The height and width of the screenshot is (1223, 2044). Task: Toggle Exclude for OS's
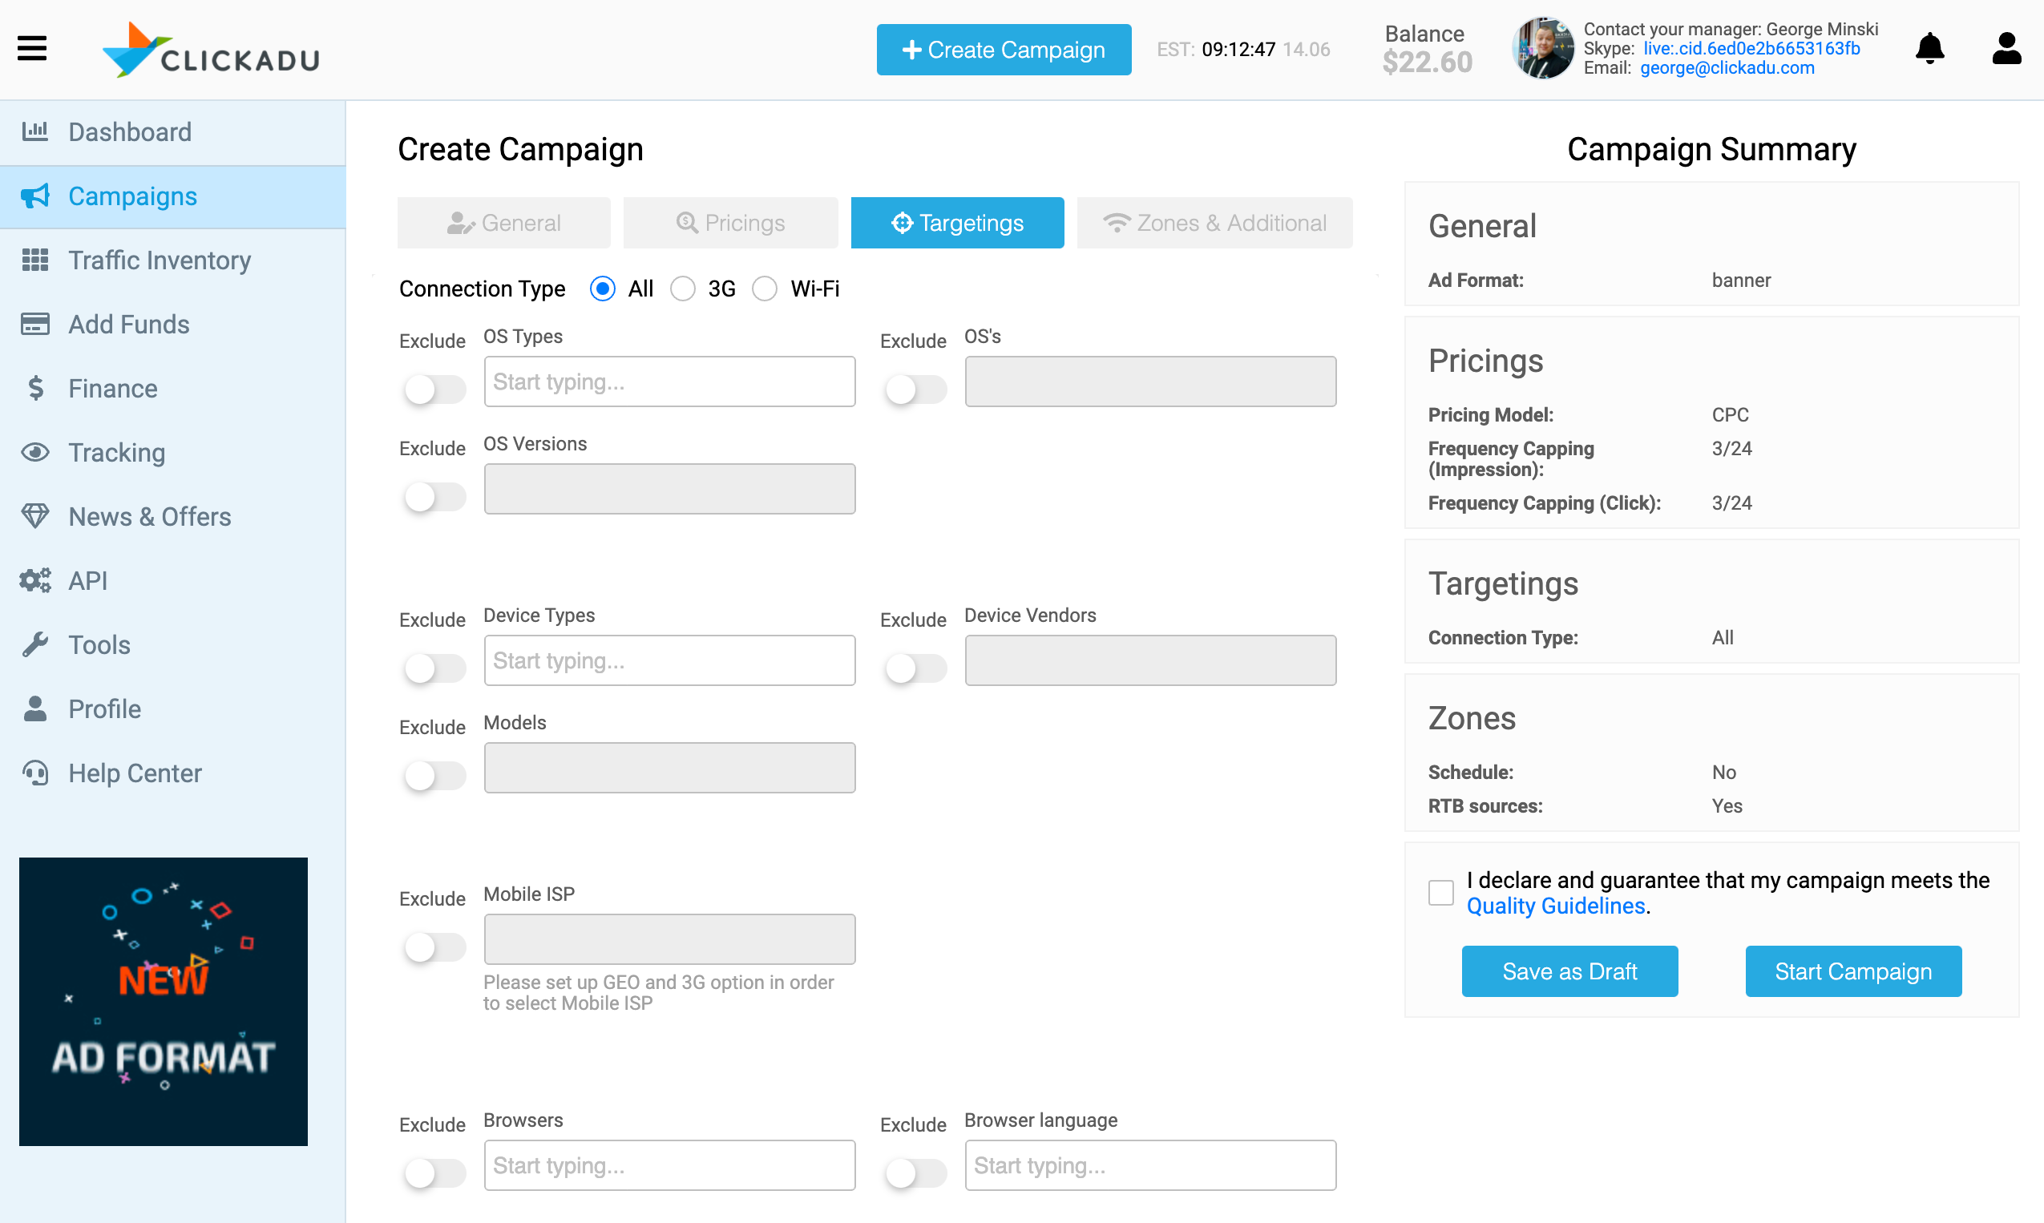click(915, 389)
